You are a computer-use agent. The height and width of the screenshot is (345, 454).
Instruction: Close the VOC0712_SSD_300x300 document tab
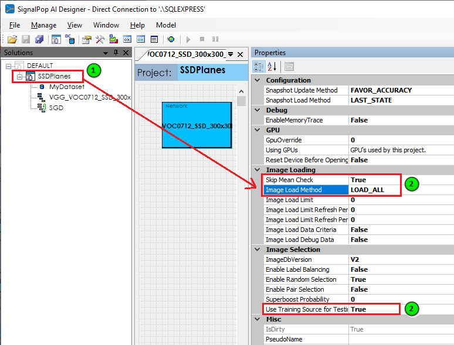(x=240, y=54)
